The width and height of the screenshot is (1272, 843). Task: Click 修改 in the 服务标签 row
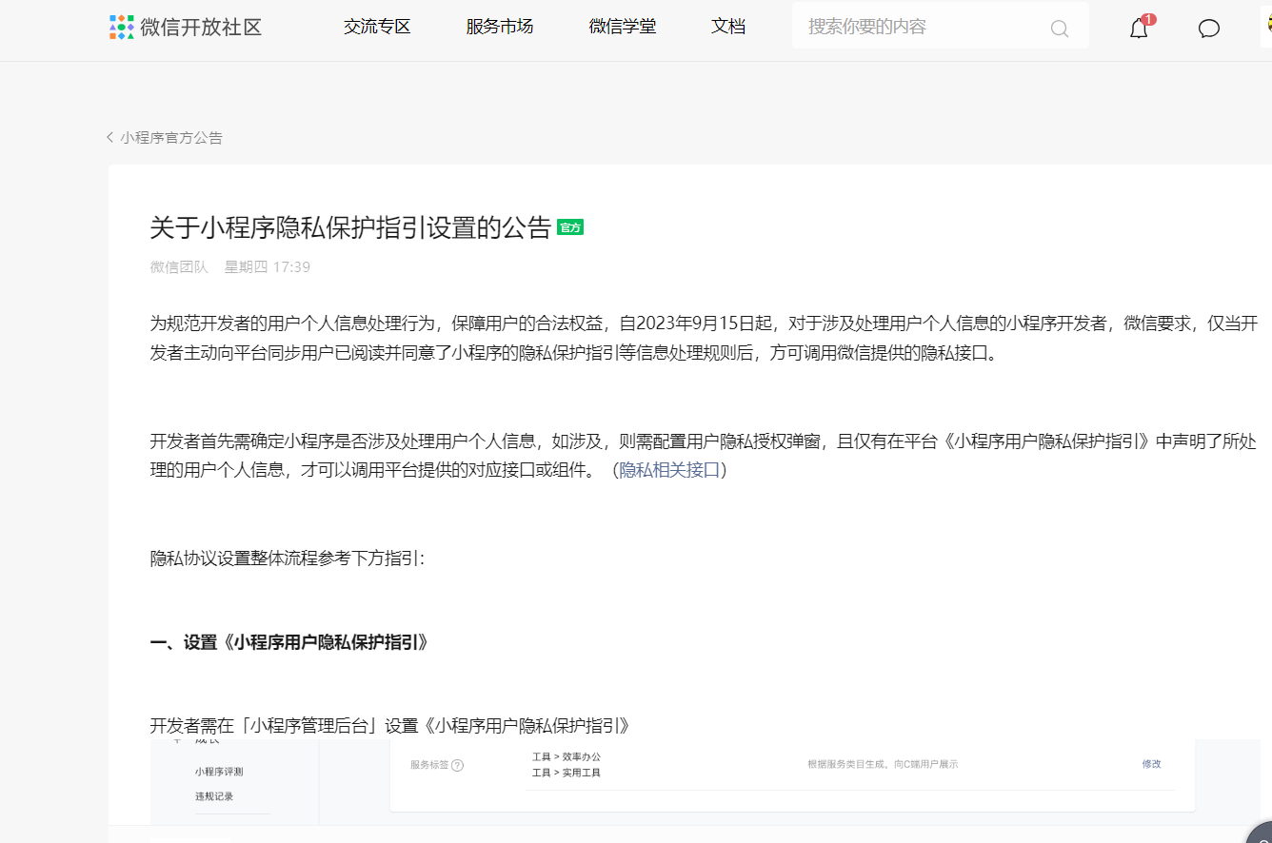click(1152, 764)
